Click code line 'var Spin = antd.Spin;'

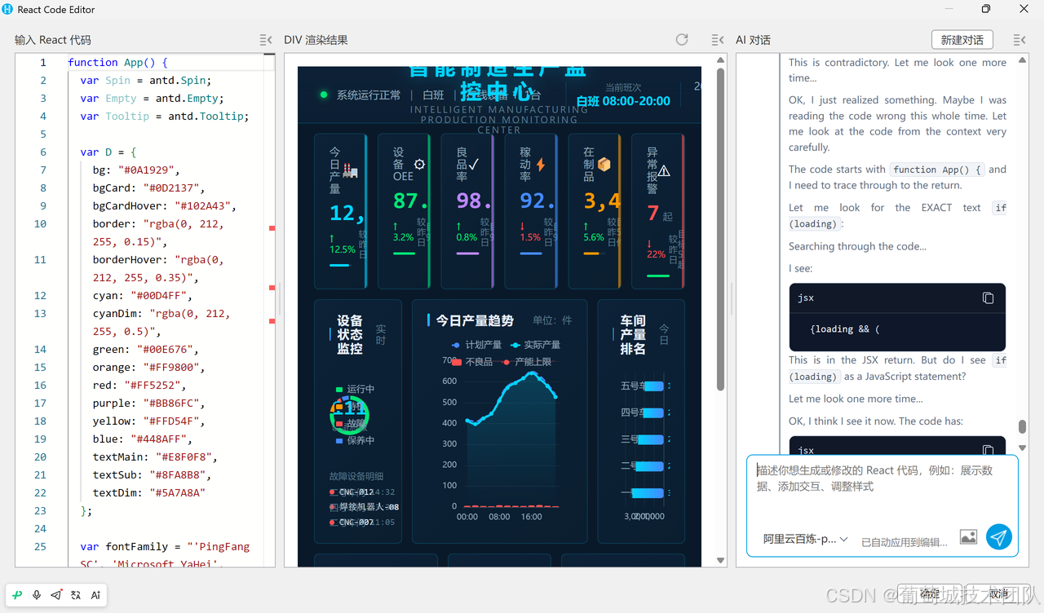(x=146, y=80)
